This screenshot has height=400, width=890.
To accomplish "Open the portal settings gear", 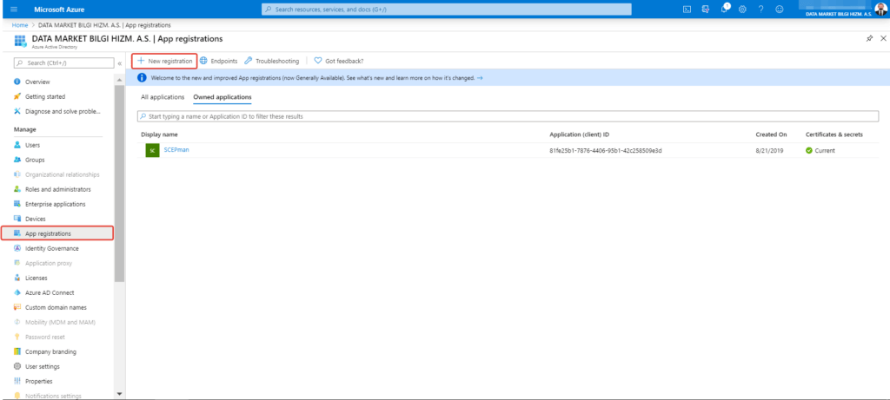I will pos(742,9).
